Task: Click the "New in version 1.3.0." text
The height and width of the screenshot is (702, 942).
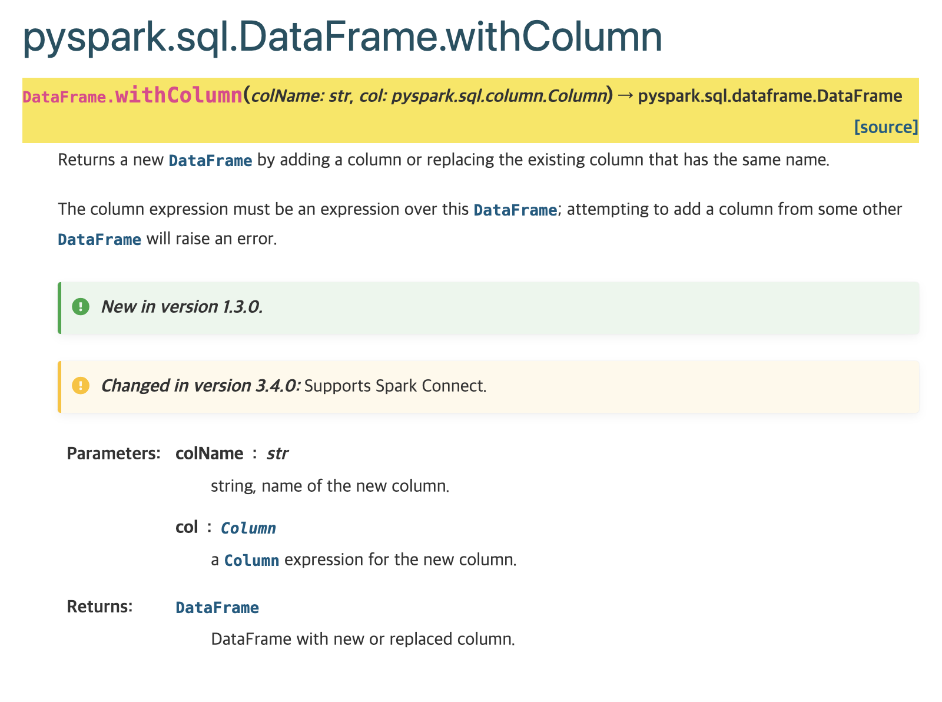Action: [x=182, y=307]
